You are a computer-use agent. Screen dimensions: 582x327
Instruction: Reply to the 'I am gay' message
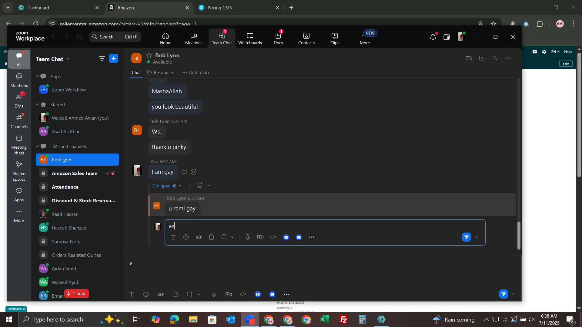[184, 172]
